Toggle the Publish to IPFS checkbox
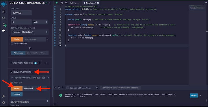Screen dimensions: 208x107 (x=12, y=44)
